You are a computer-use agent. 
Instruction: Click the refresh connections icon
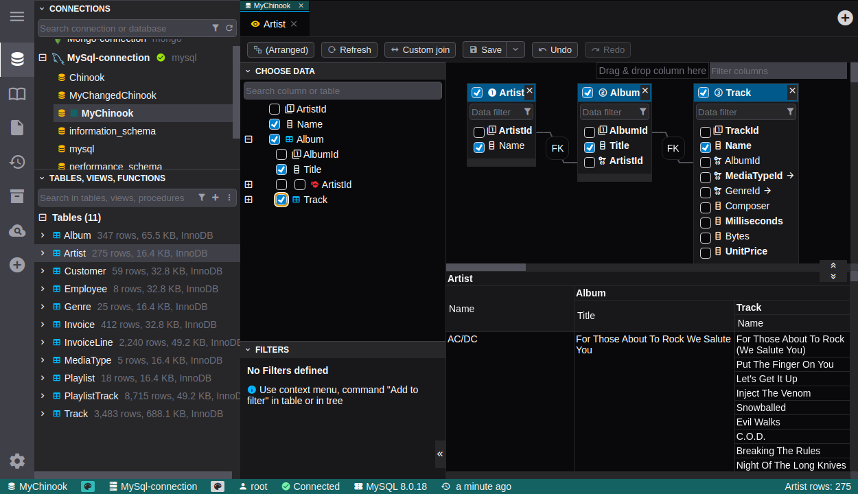(x=229, y=28)
